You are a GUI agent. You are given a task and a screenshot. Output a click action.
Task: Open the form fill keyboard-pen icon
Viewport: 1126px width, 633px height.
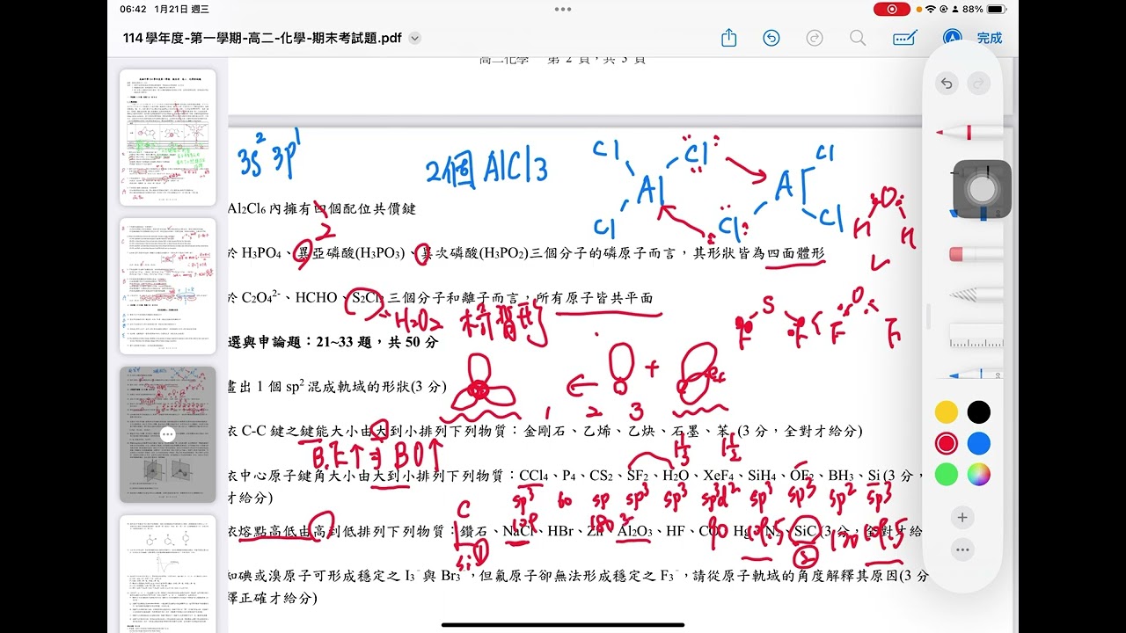click(905, 38)
